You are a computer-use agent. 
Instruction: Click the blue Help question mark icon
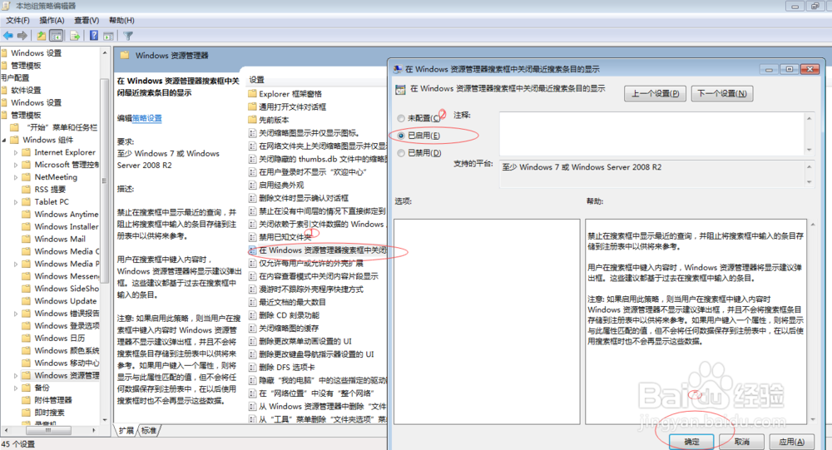pyautogui.click(x=94, y=36)
